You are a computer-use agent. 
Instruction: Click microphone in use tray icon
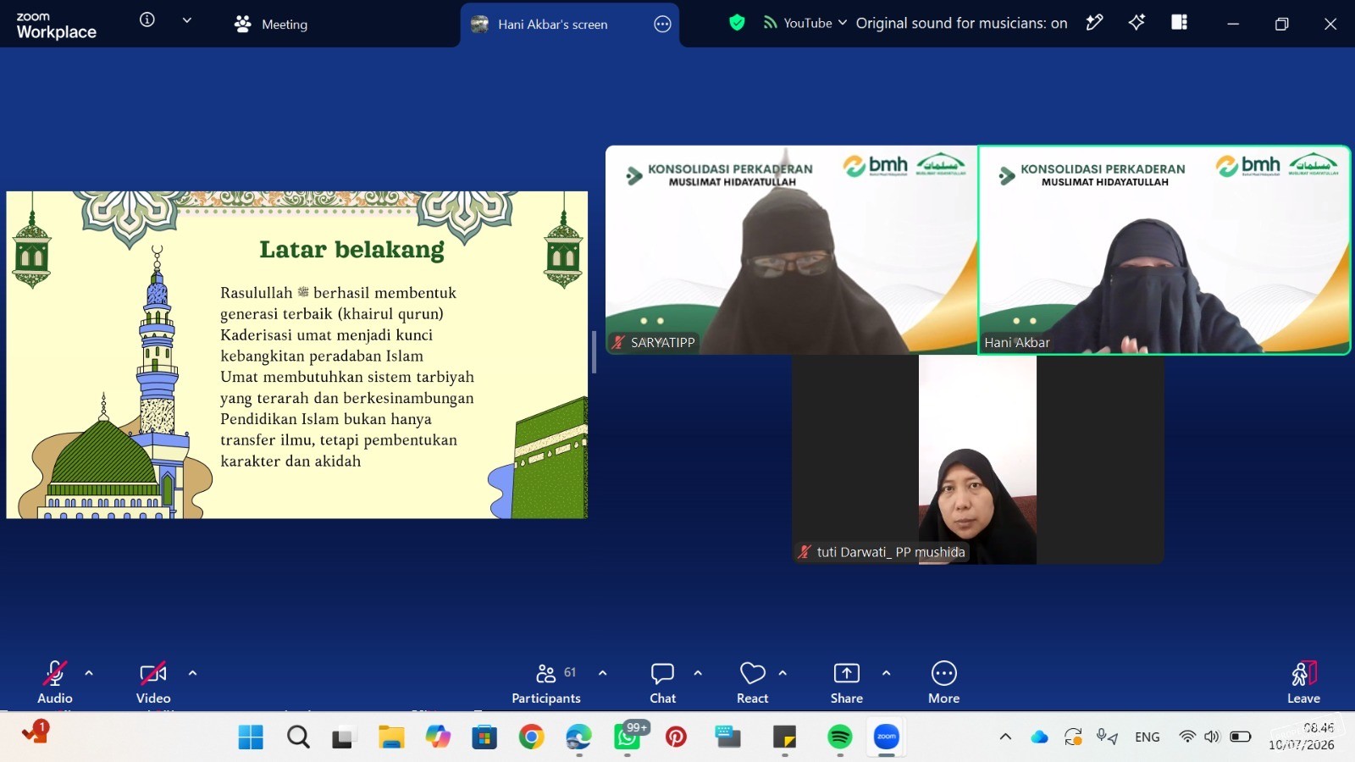coord(1107,737)
